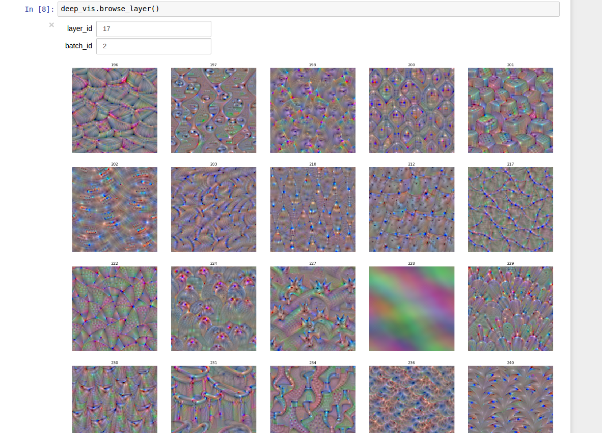Open filter visualization 227
This screenshot has height=433, width=602.
click(313, 309)
